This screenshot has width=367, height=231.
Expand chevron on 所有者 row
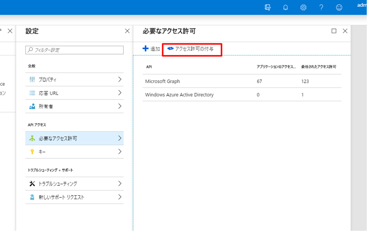pos(120,106)
